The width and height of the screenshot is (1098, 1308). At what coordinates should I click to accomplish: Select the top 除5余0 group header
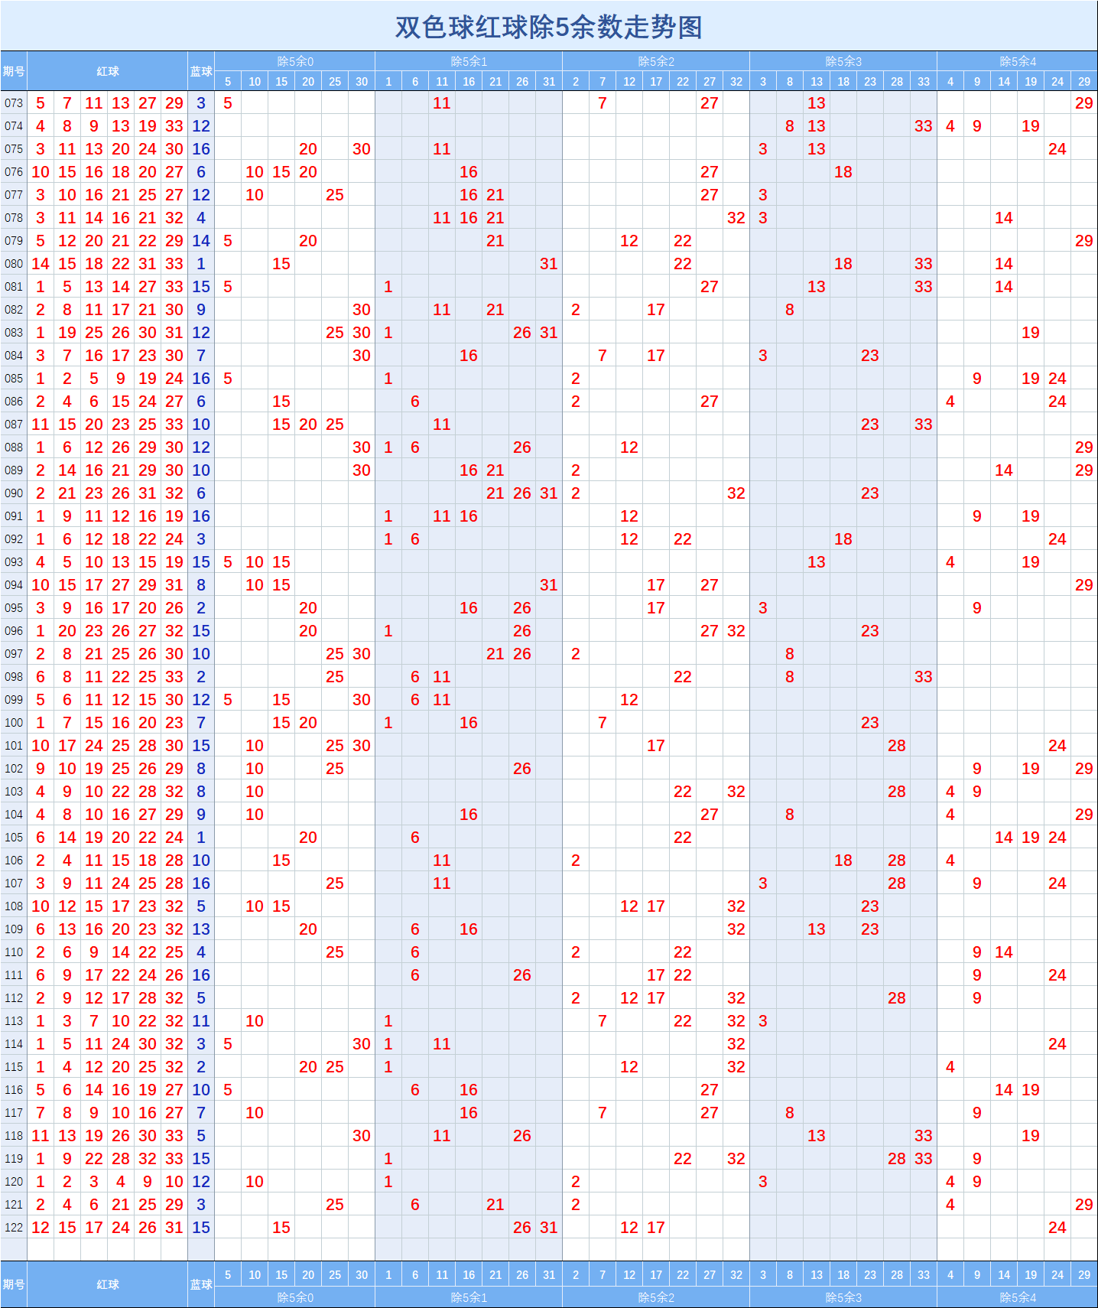pyautogui.click(x=295, y=61)
